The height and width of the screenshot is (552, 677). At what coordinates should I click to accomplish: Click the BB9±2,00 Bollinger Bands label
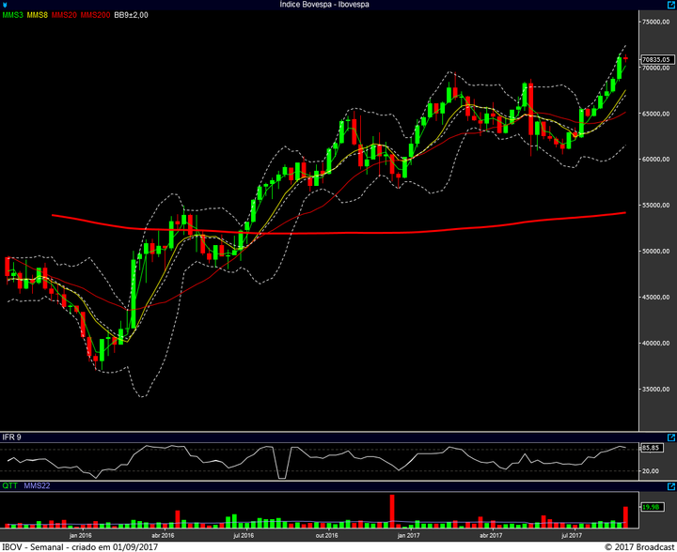pos(132,15)
